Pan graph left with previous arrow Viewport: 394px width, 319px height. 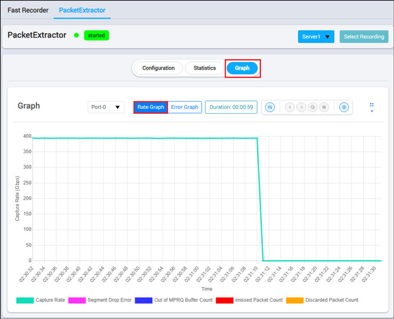coord(290,107)
